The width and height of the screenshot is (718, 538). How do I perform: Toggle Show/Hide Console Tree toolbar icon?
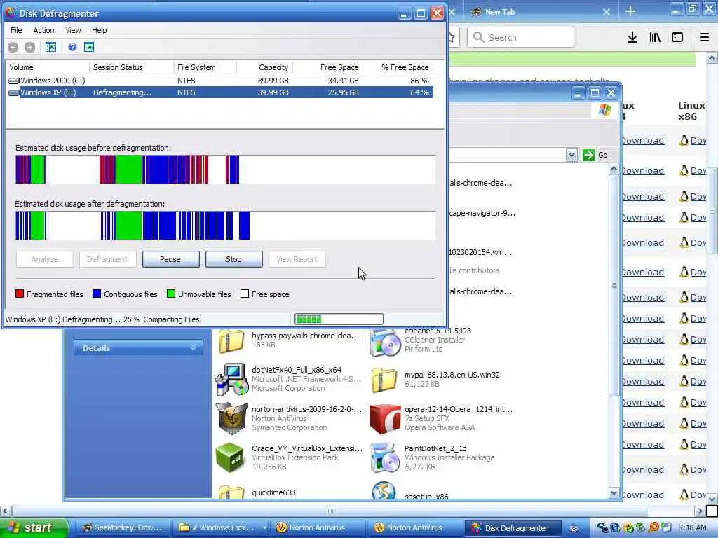click(50, 47)
